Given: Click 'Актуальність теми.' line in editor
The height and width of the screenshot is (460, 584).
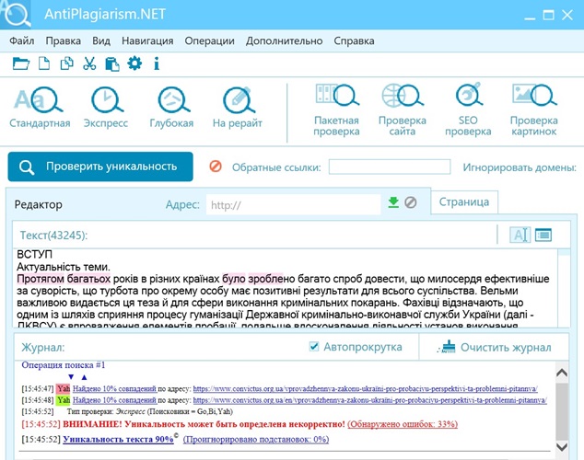Looking at the screenshot, I should click(64, 267).
